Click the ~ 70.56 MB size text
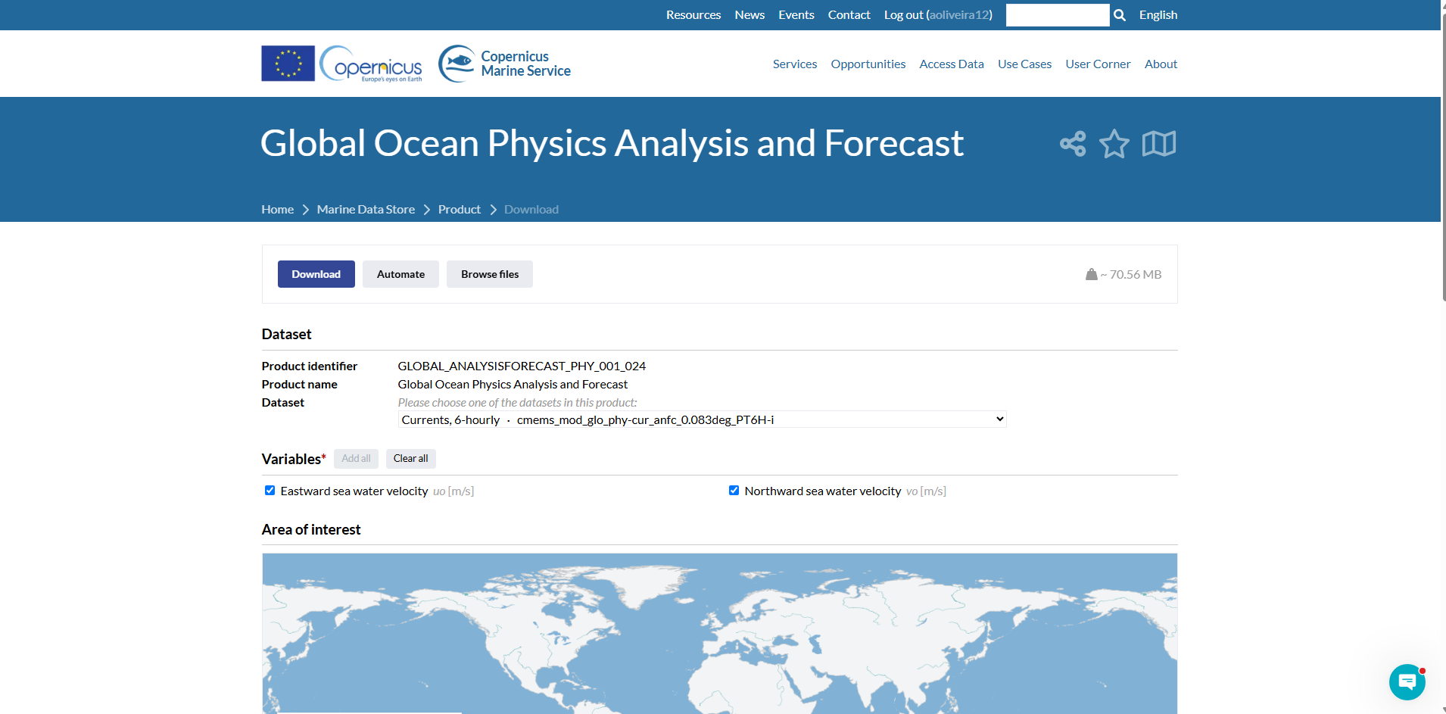Viewport: 1446px width, 714px height. pyautogui.click(x=1131, y=275)
